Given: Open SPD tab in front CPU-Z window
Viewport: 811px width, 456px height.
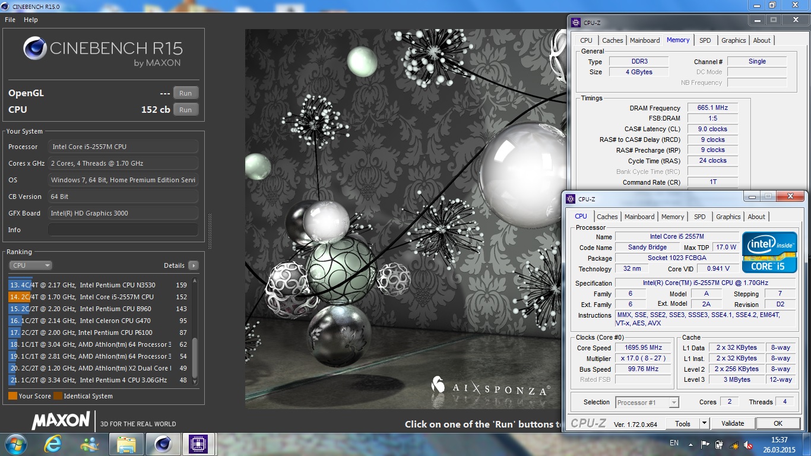Looking at the screenshot, I should [700, 217].
